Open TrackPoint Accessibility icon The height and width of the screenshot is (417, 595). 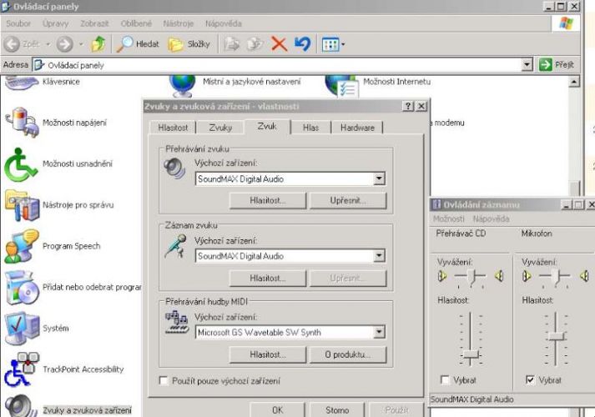22,369
